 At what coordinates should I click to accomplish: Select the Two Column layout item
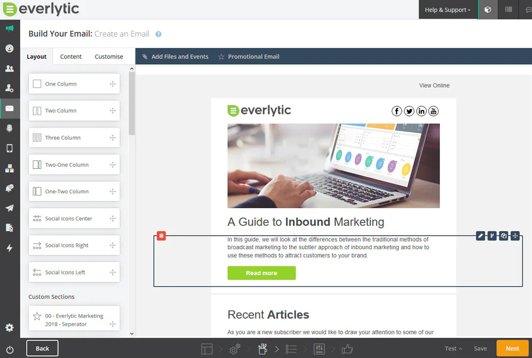point(74,110)
